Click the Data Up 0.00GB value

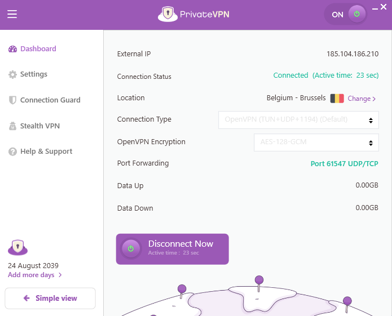[367, 185]
